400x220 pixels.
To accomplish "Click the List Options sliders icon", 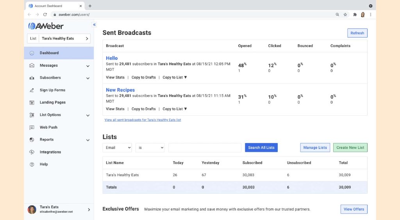I will point(32,115).
